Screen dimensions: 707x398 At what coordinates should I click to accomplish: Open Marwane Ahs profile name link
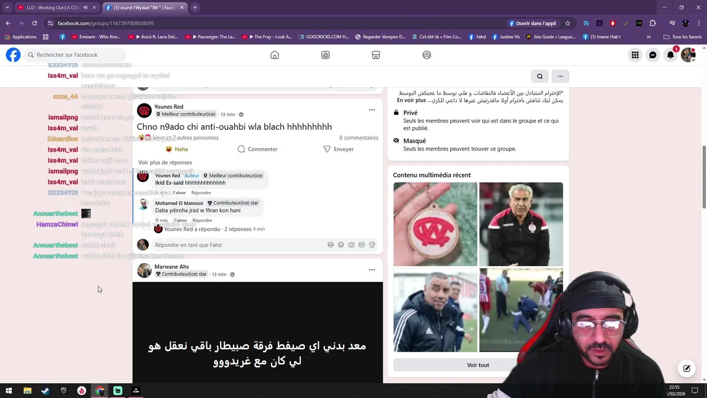click(x=172, y=266)
